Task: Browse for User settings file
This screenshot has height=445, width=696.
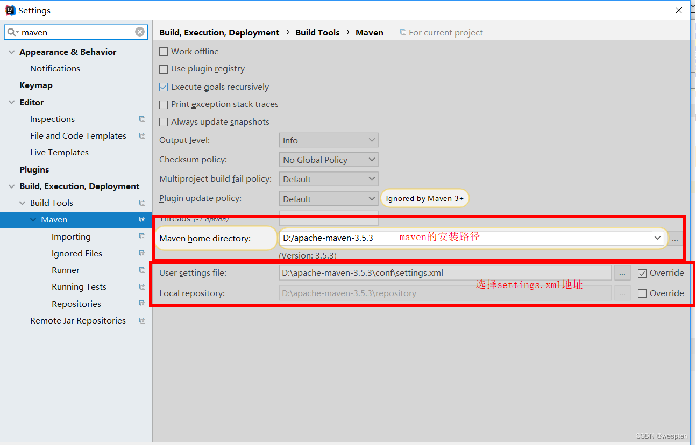Action: tap(622, 273)
